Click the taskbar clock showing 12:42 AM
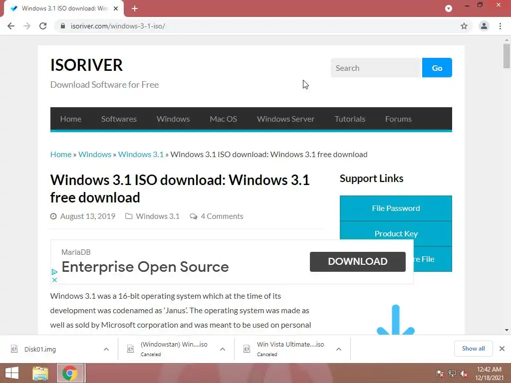 tap(489, 374)
